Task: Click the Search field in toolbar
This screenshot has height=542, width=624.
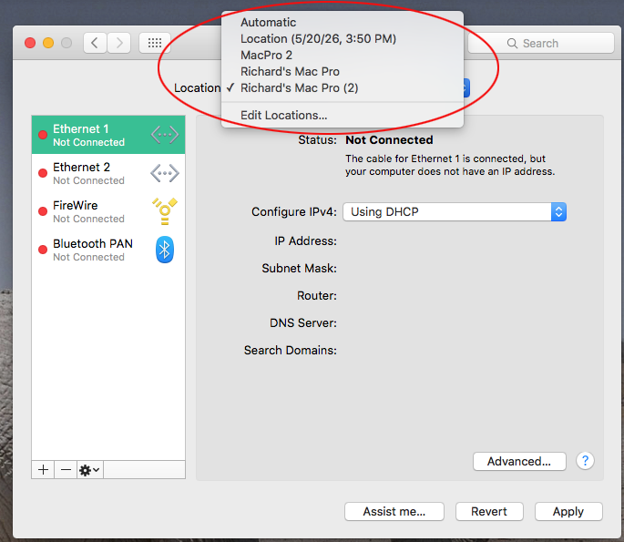Action: (x=541, y=43)
